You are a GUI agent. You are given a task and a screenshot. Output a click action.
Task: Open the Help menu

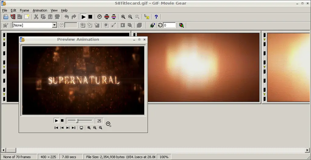coord(64,10)
